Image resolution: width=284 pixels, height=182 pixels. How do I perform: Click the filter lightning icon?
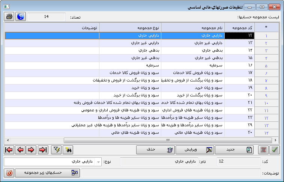click(56, 150)
